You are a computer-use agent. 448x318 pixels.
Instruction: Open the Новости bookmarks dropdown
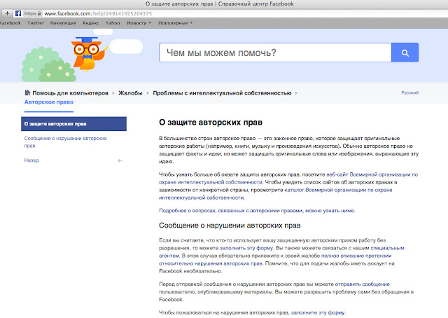coord(139,23)
